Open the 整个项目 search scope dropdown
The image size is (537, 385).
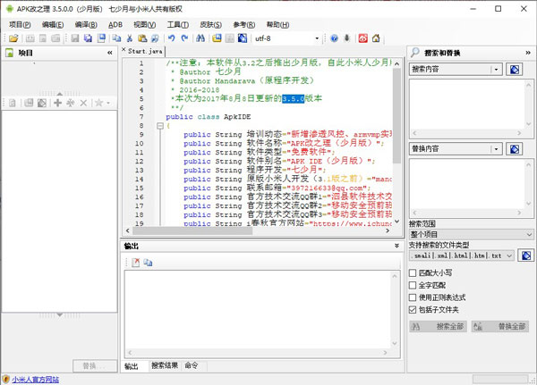tap(472, 235)
